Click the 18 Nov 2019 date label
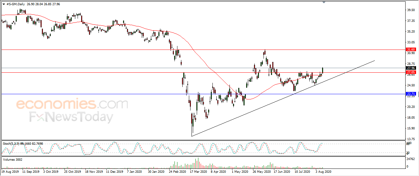This screenshot has width=419, height=176. tap(94, 171)
